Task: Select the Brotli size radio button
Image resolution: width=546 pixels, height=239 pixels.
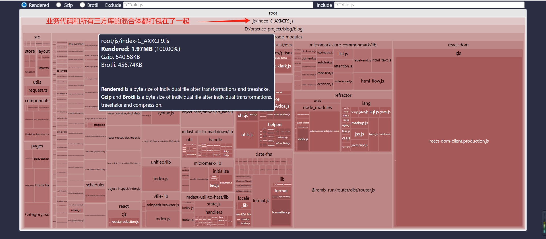Action: coord(82,5)
